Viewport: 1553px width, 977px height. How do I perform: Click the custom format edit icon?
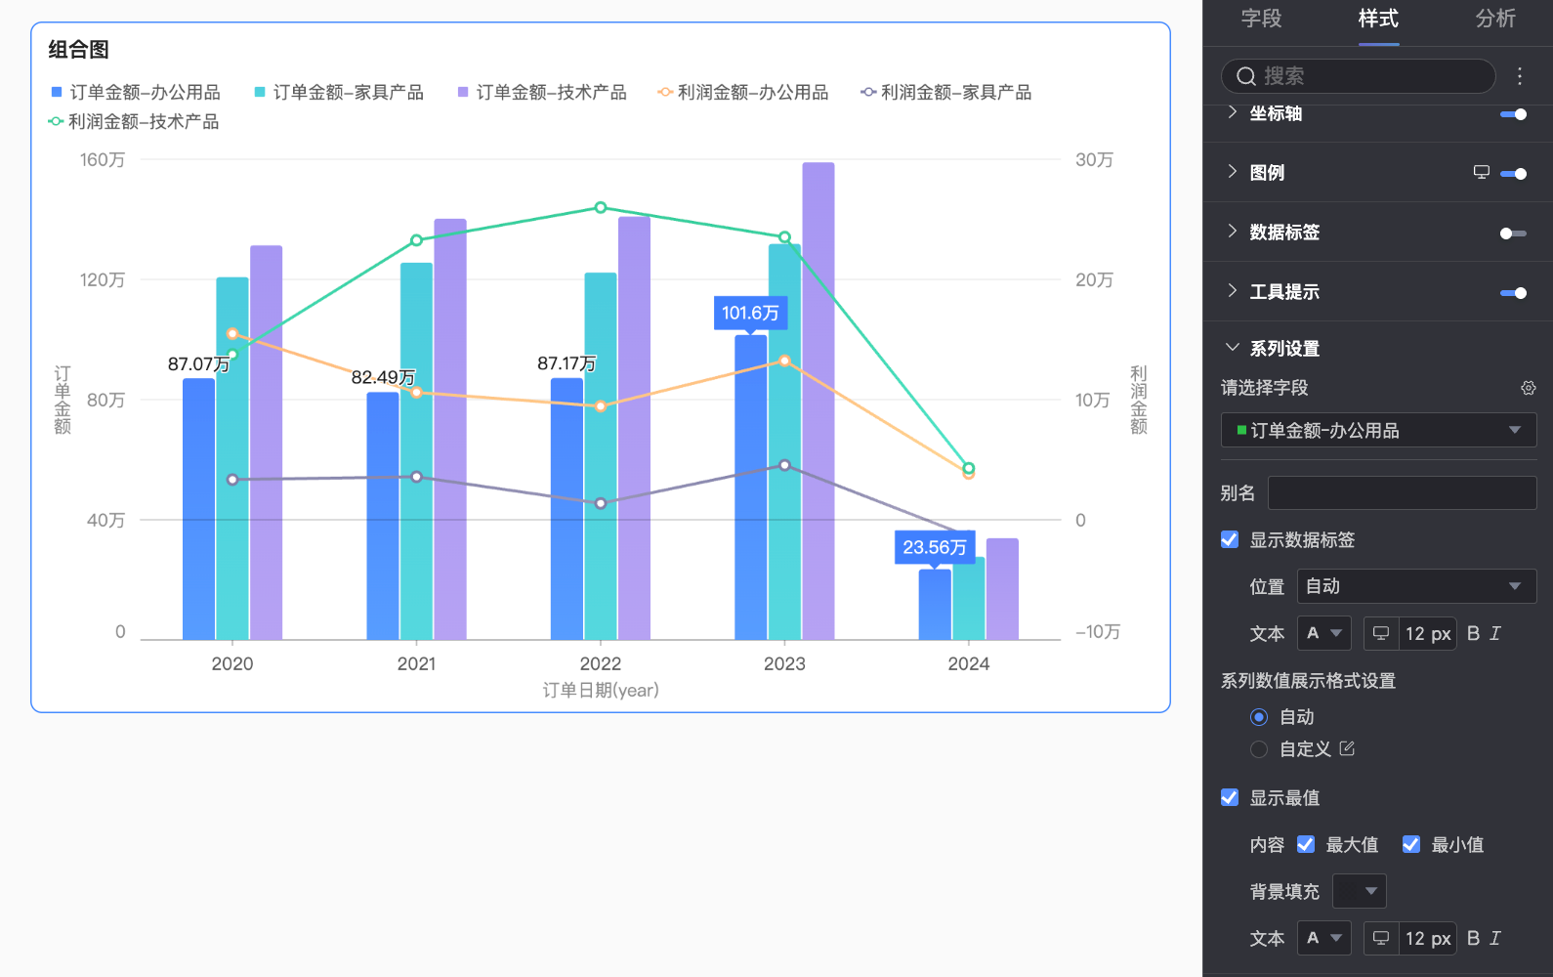(1347, 748)
